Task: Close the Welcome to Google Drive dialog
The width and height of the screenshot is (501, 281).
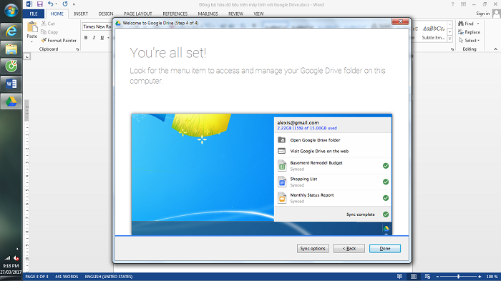Action: tap(400, 21)
